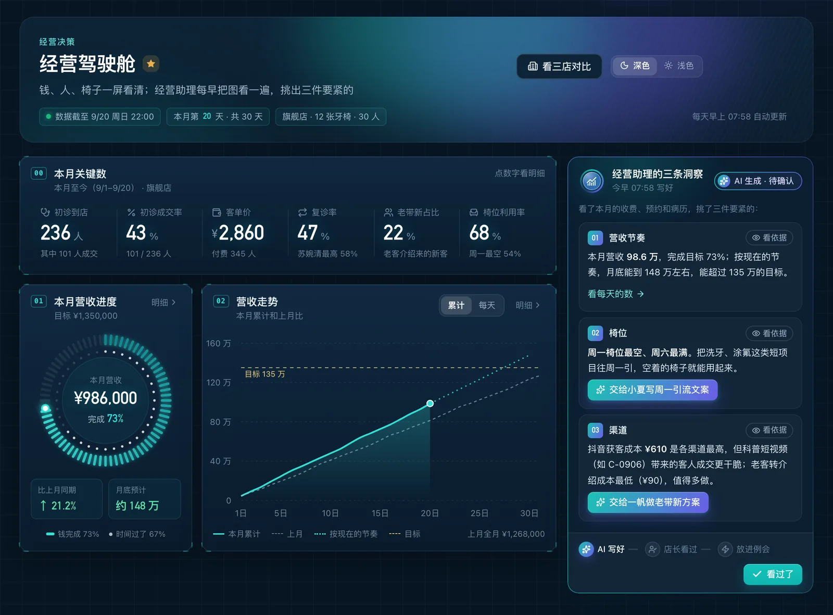The height and width of the screenshot is (615, 833).
Task: Click the 比上月同期 21.2% tile
Action: pyautogui.click(x=67, y=499)
